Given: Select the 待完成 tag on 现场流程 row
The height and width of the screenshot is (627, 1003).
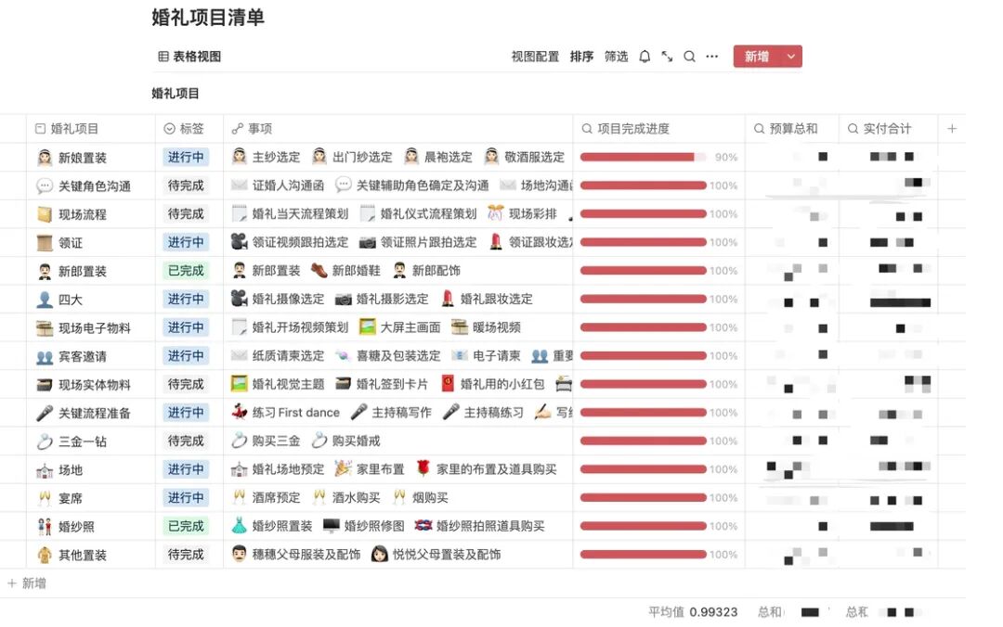Looking at the screenshot, I should point(186,213).
